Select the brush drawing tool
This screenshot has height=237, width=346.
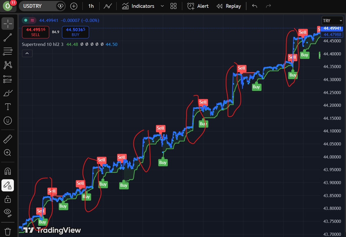point(8,93)
